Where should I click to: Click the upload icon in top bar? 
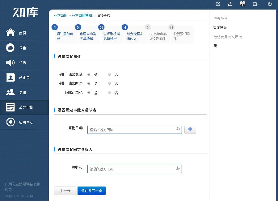pyautogui.click(x=230, y=4)
